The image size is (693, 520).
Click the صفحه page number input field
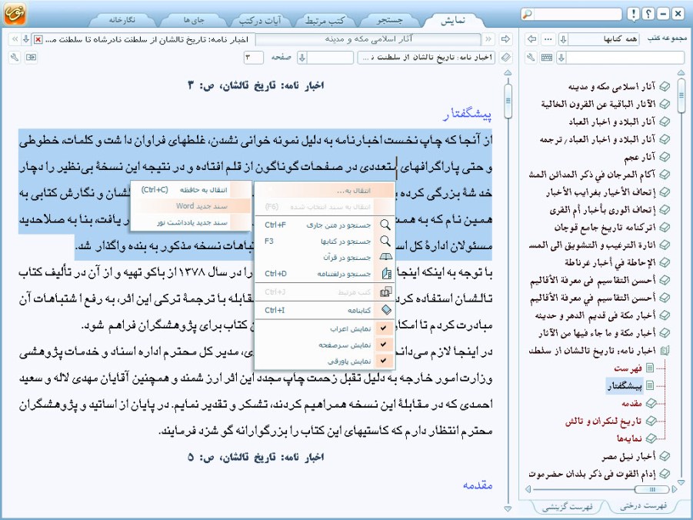[253, 58]
